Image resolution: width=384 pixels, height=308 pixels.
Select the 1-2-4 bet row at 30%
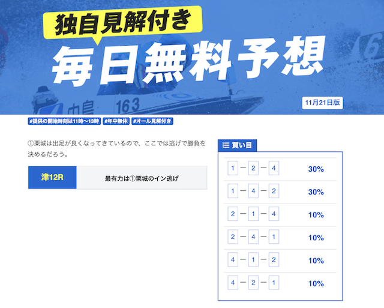(x=280, y=169)
